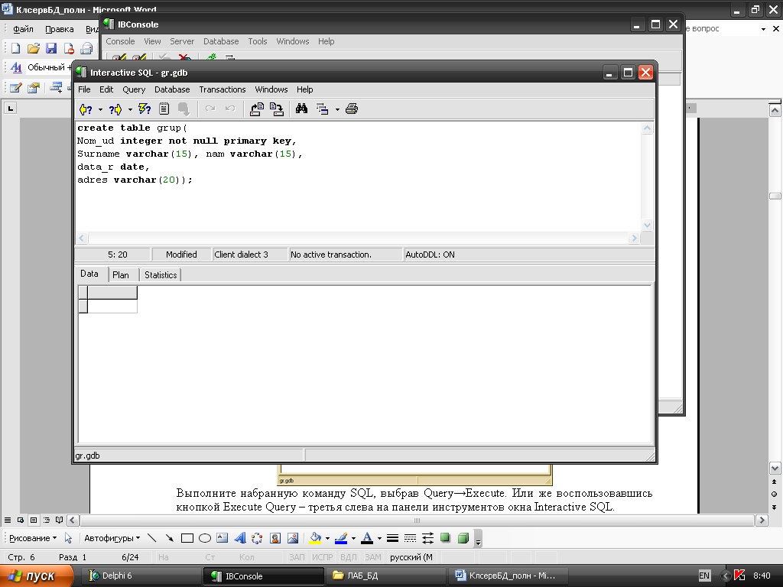Expand the window list dropdown arrow
The height and width of the screenshot is (587, 783).
click(x=337, y=109)
